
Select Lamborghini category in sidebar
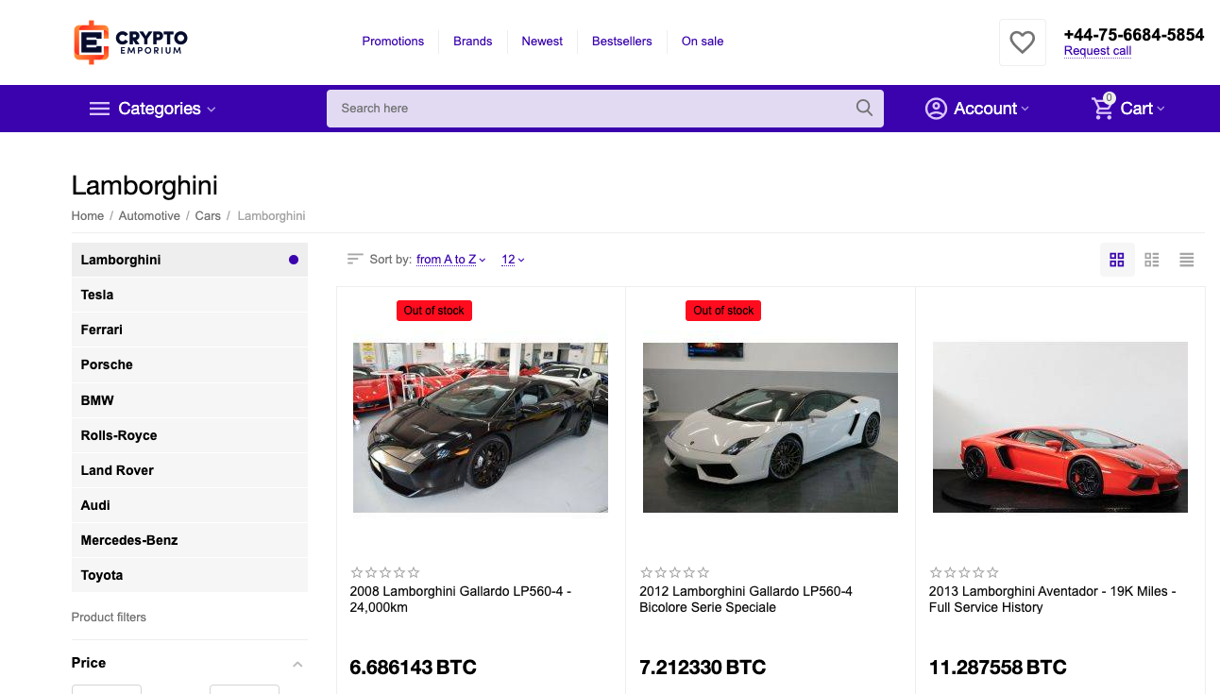(x=190, y=260)
